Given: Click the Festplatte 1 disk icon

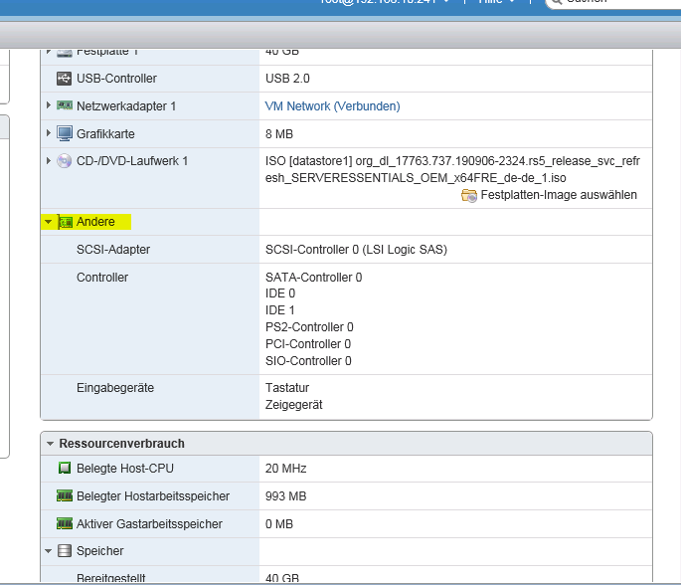Looking at the screenshot, I should pyautogui.click(x=65, y=53).
